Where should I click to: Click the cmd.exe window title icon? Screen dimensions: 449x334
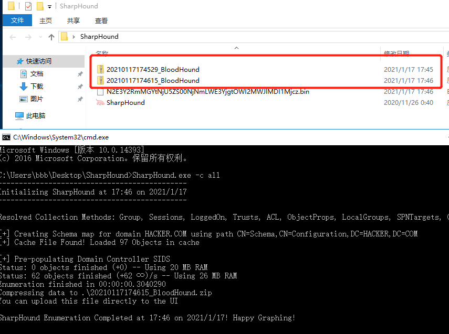click(x=6, y=137)
